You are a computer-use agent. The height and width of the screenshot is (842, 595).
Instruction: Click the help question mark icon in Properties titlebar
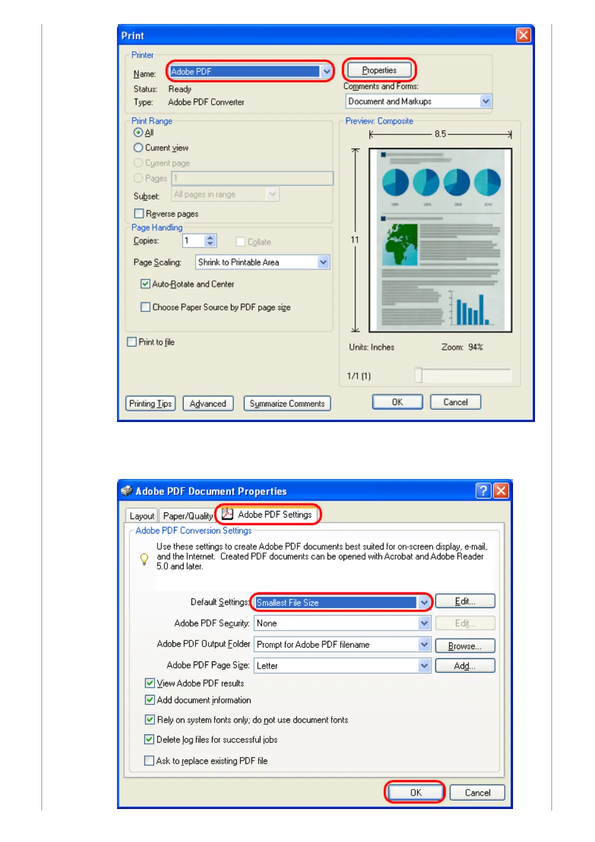[x=483, y=490]
